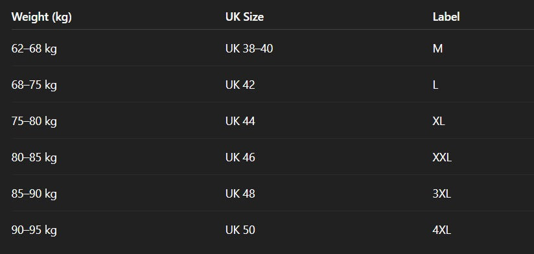
Task: Click the UK 48 size cell
Action: point(240,194)
